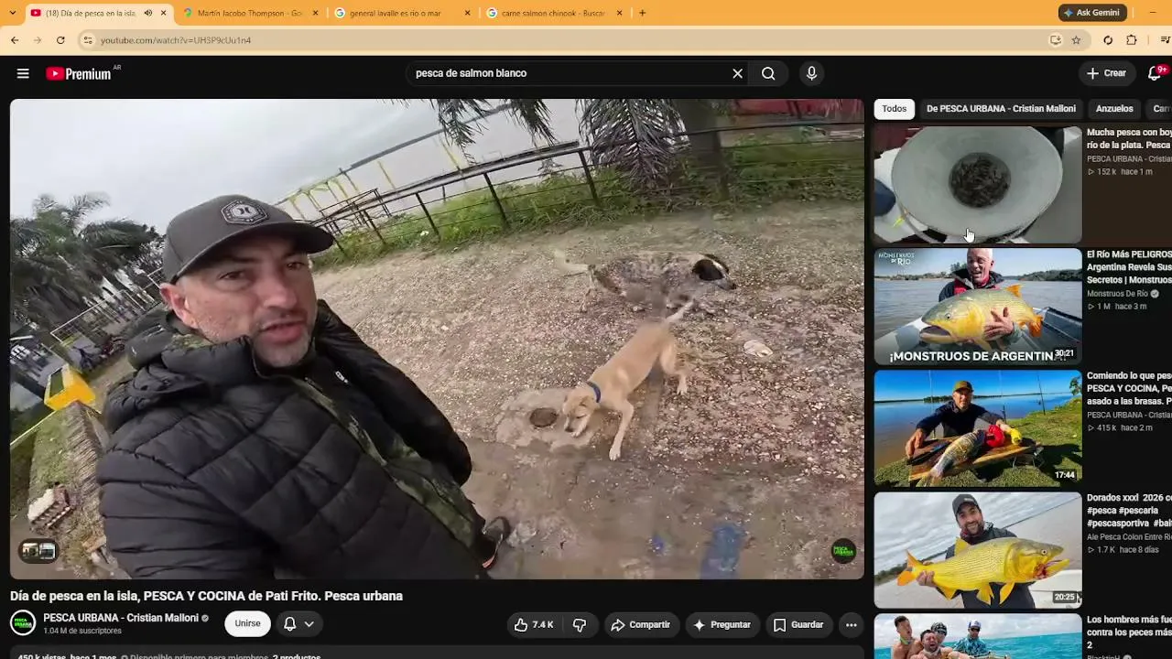The height and width of the screenshot is (659, 1172).
Task: Reload the YouTube page
Action: (60, 40)
